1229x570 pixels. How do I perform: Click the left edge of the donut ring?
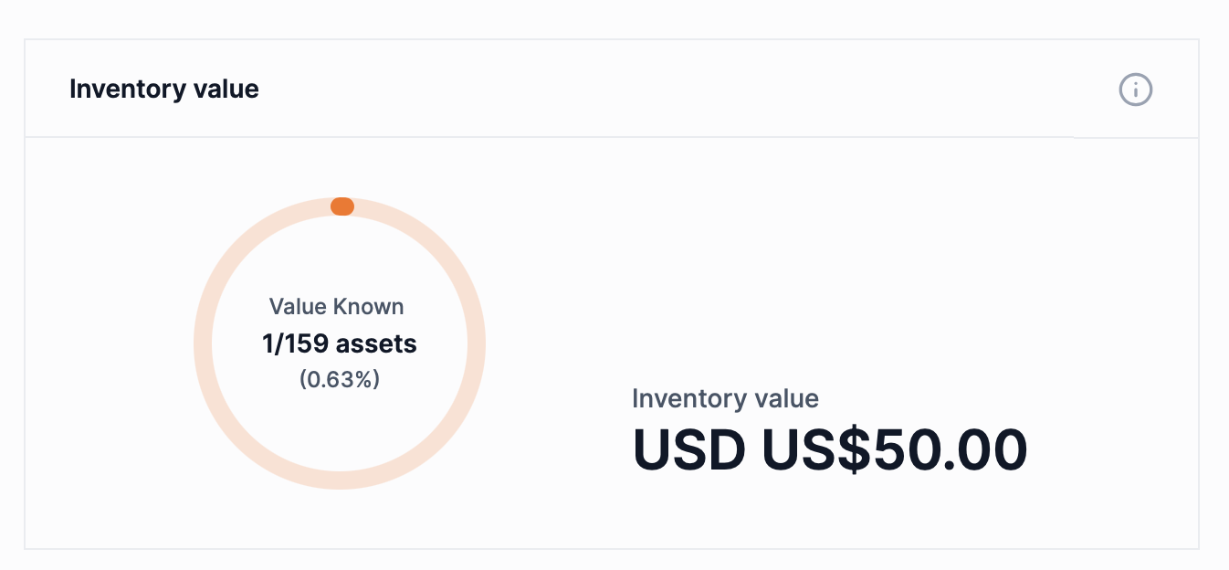(203, 344)
